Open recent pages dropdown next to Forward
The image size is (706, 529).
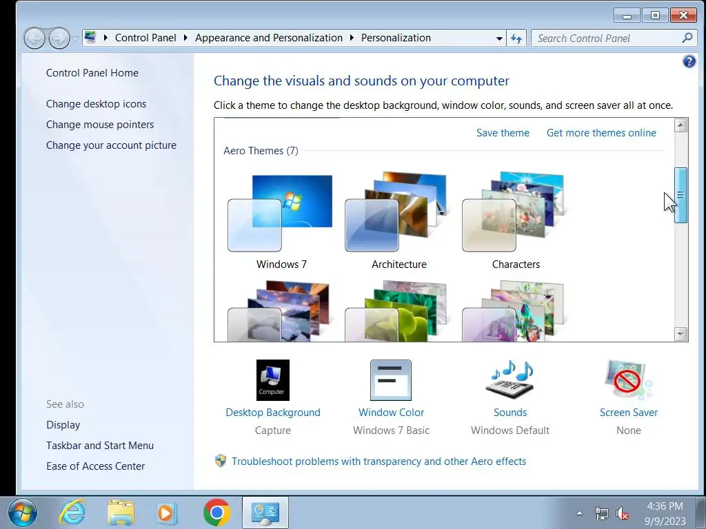[75, 39]
